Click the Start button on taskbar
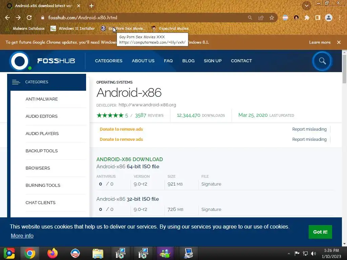Image resolution: width=347 pixels, height=260 pixels. 9,253
